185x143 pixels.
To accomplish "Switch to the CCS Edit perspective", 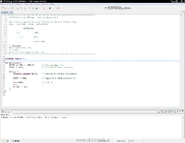I will 126,8.
